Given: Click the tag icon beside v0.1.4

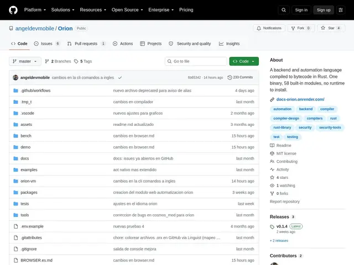Looking at the screenshot, I should click(272, 227).
